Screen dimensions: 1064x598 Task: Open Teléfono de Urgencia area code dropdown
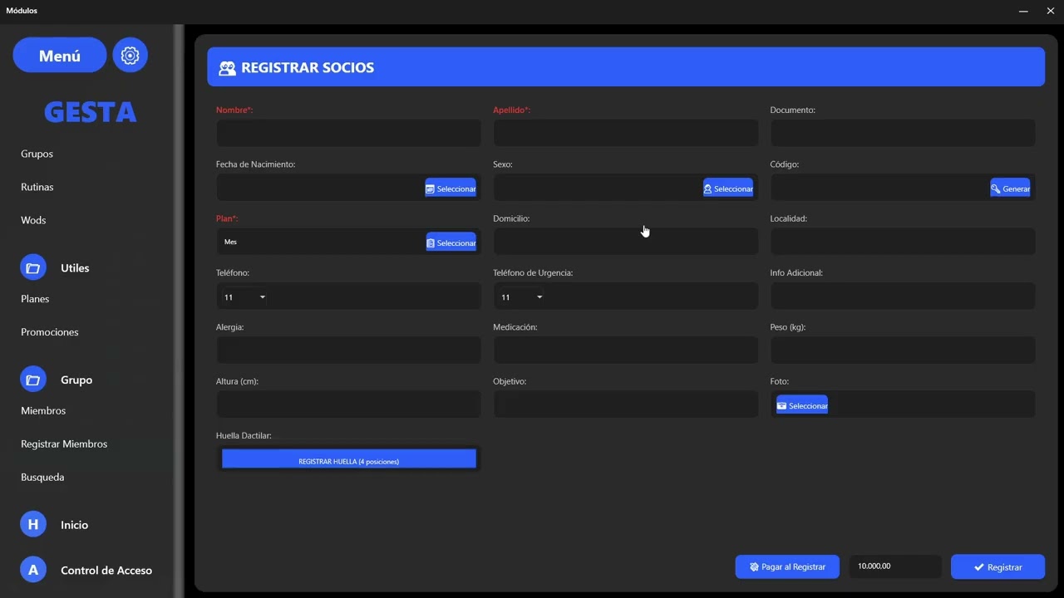click(521, 297)
